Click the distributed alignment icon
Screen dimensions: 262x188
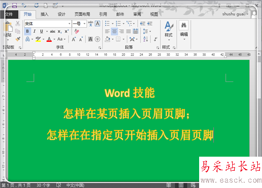136,31
